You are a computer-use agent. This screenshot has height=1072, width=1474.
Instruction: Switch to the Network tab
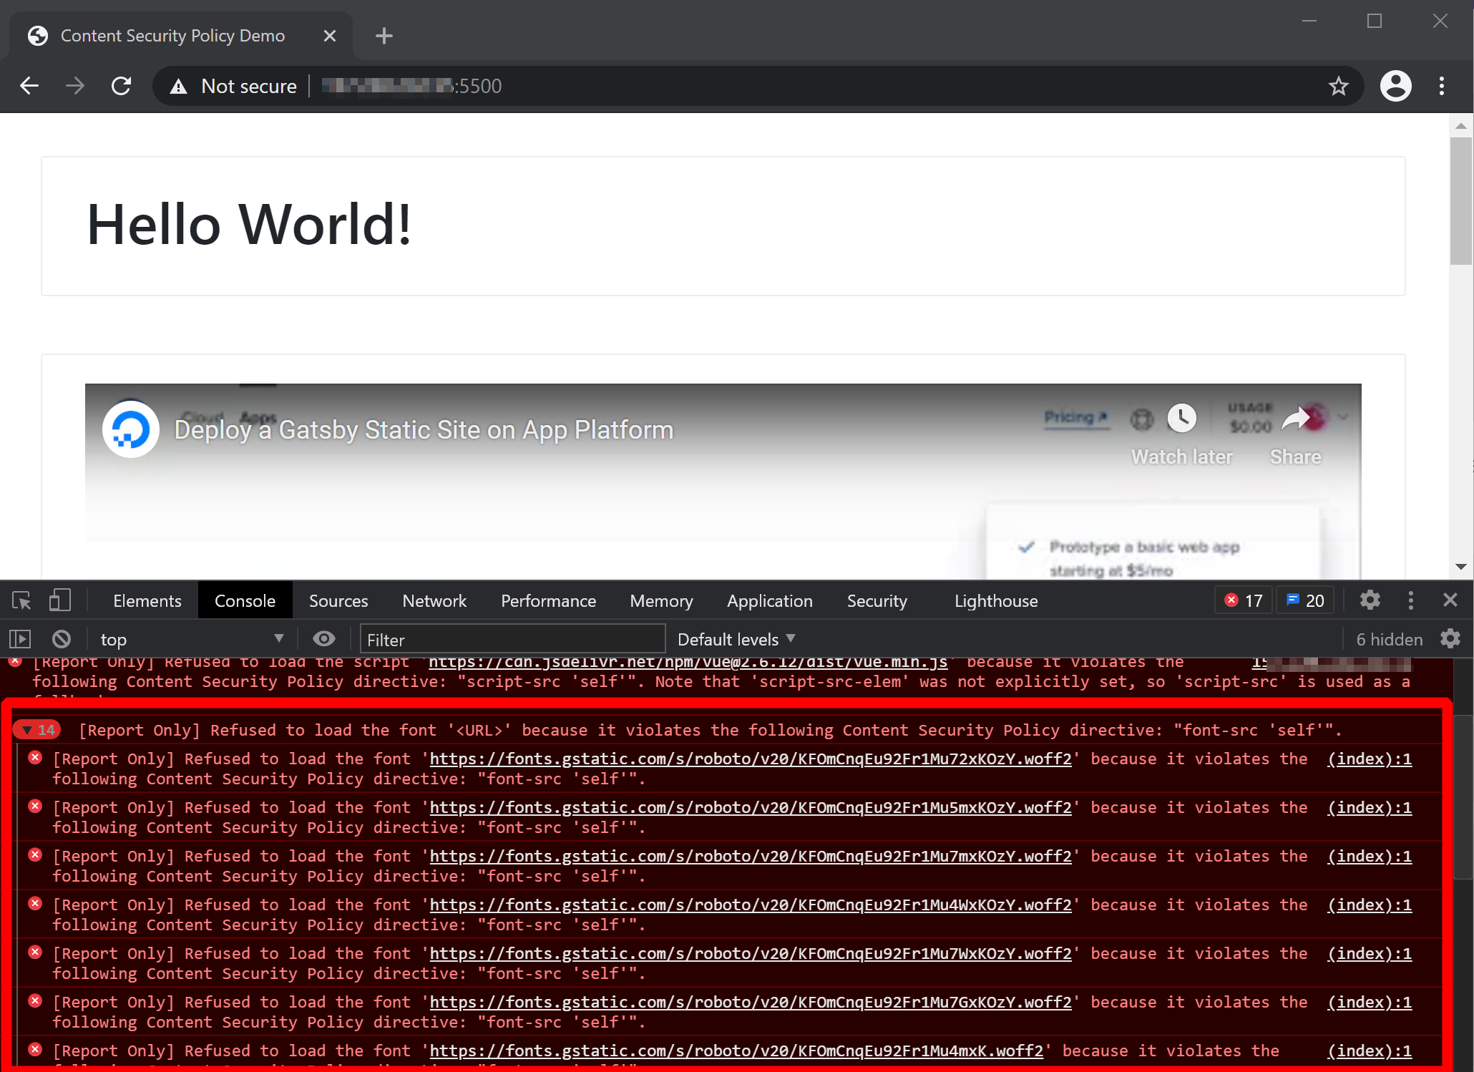(x=434, y=600)
